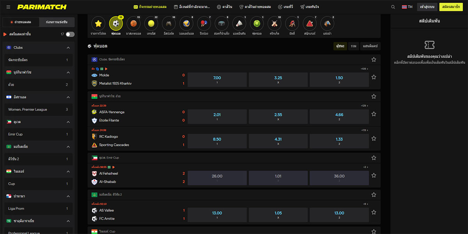Select the cricket sport icon
Viewport: 468px width, 234px height.
point(274,24)
